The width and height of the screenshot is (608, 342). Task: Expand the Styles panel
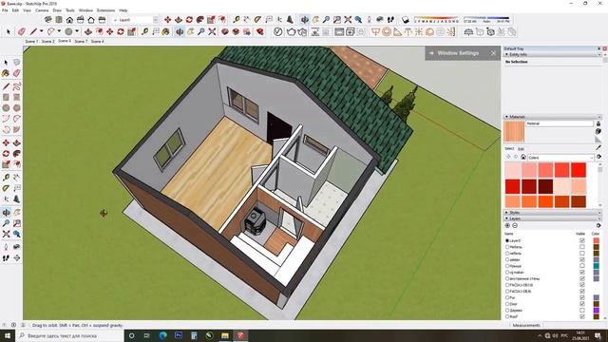click(x=553, y=213)
